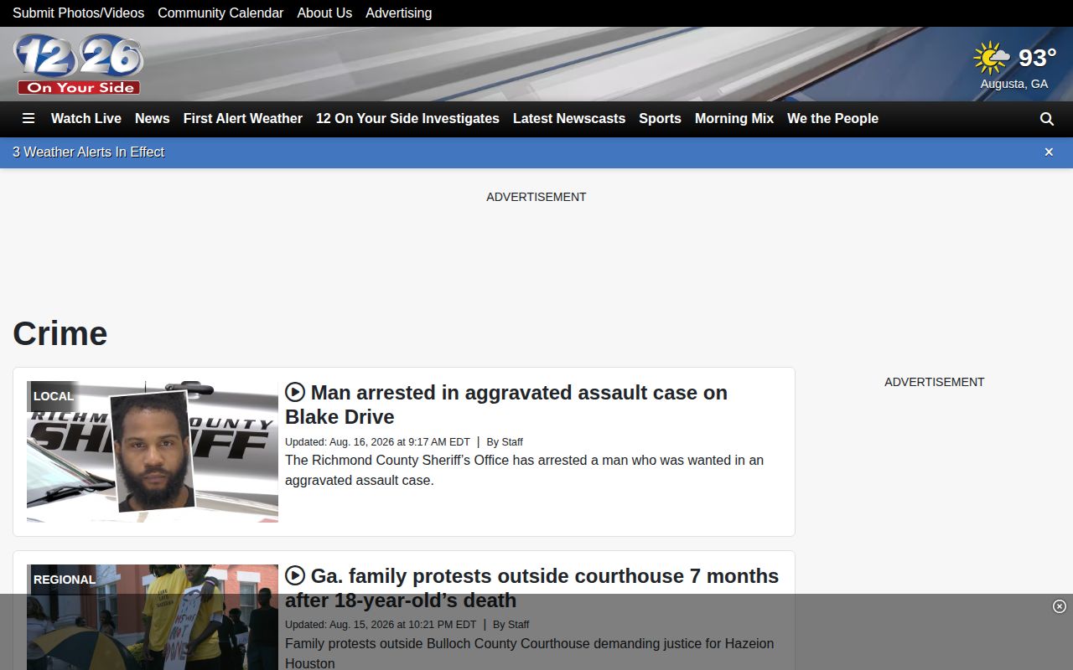This screenshot has width=1073, height=670.
Task: Open We the People section
Action: [x=832, y=119]
